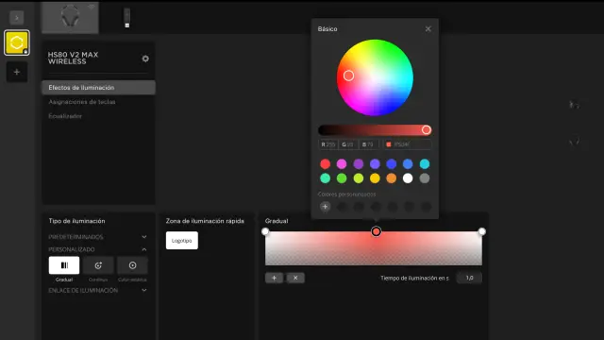Edit the Tiempo de iluminación value field

click(469, 278)
